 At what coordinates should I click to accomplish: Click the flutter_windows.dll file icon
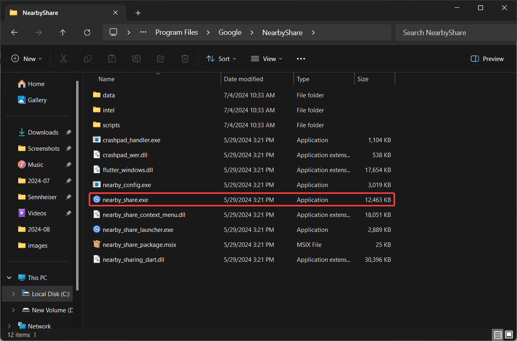96,170
